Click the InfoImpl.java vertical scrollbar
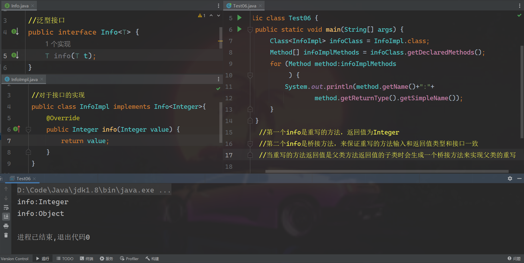The width and height of the screenshot is (524, 263). pos(221,123)
